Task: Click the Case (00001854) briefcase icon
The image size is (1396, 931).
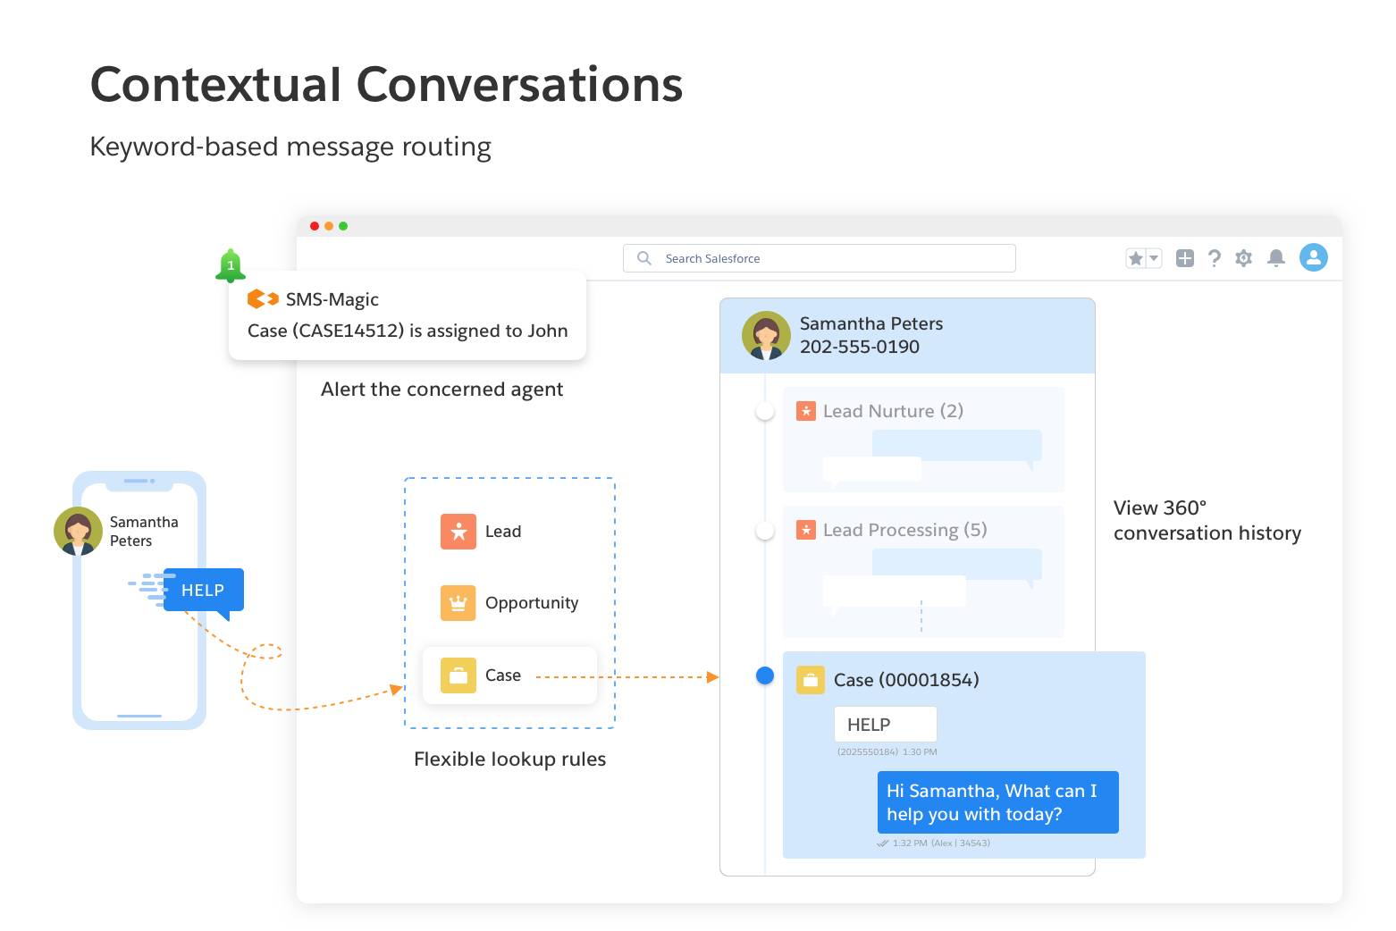Action: [810, 680]
